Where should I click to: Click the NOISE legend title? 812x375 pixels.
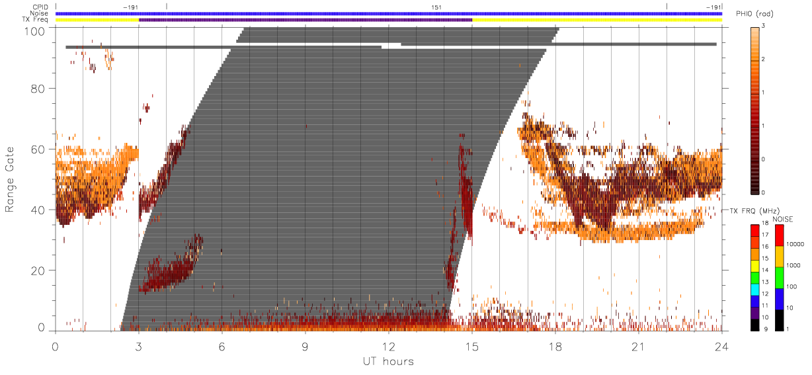(783, 219)
